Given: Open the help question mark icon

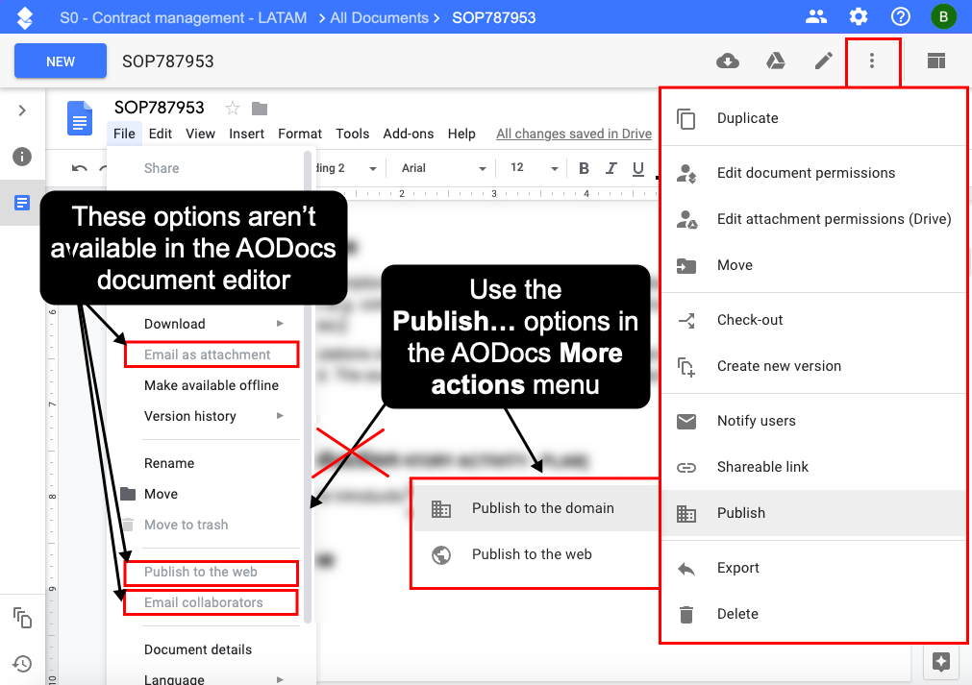Looking at the screenshot, I should point(900,16).
